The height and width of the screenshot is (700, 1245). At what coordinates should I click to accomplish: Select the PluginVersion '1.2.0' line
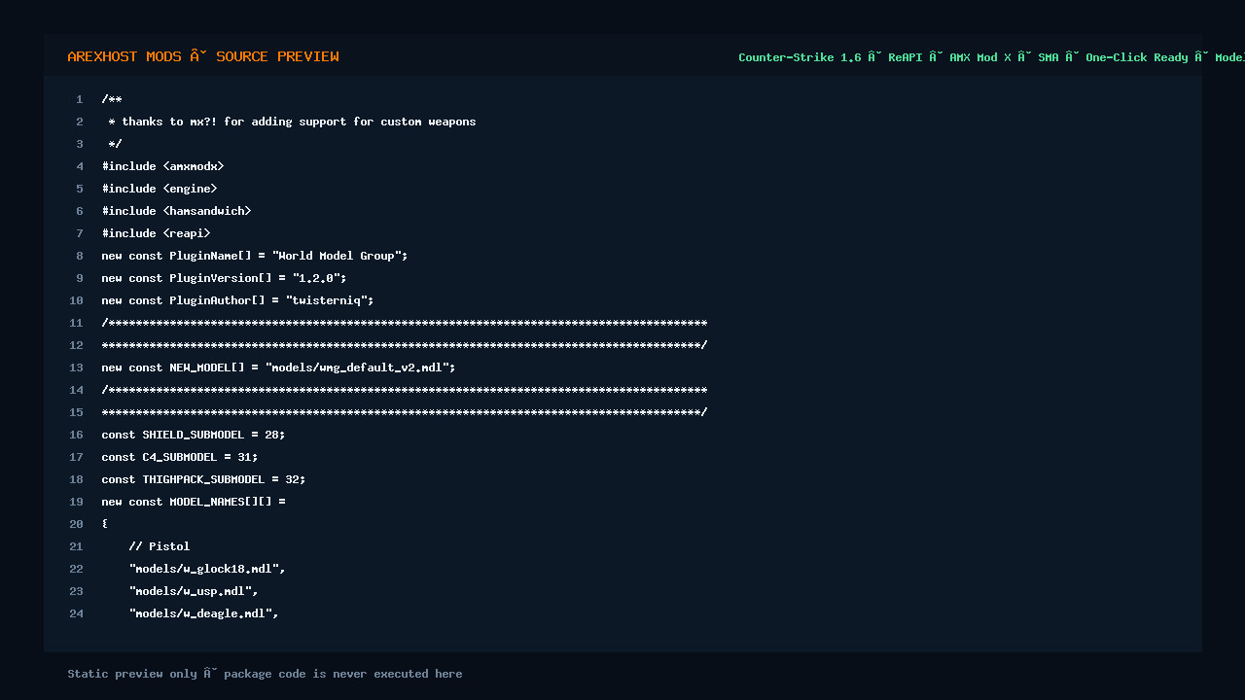(224, 278)
